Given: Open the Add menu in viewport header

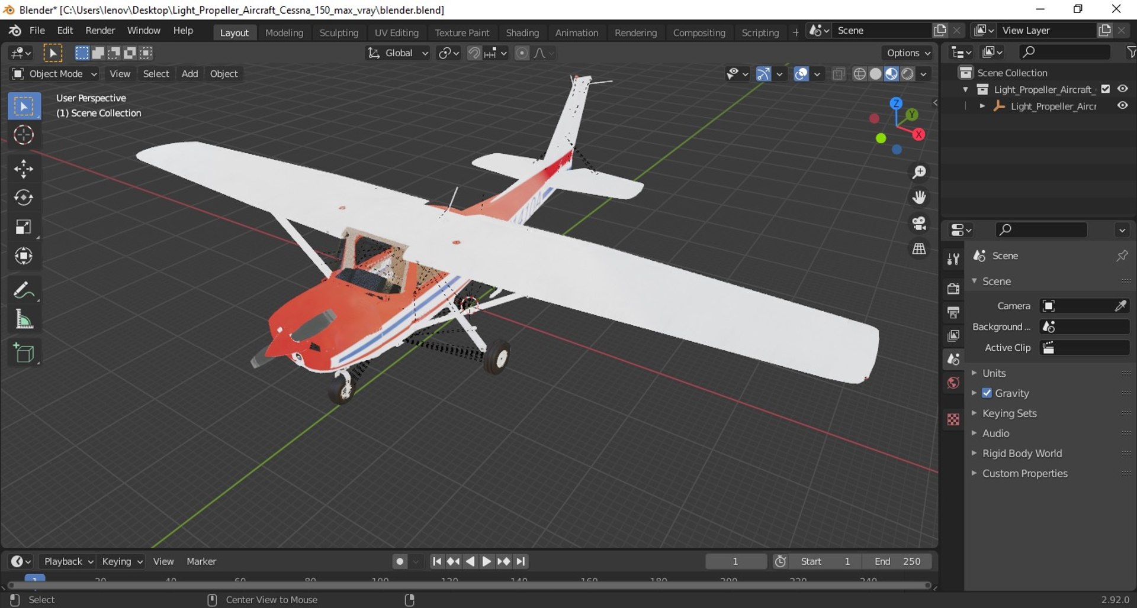Looking at the screenshot, I should [189, 74].
